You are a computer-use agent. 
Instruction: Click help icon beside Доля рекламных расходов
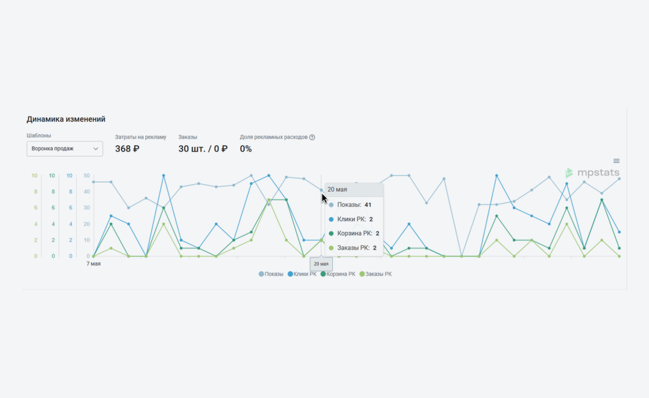pyautogui.click(x=312, y=137)
